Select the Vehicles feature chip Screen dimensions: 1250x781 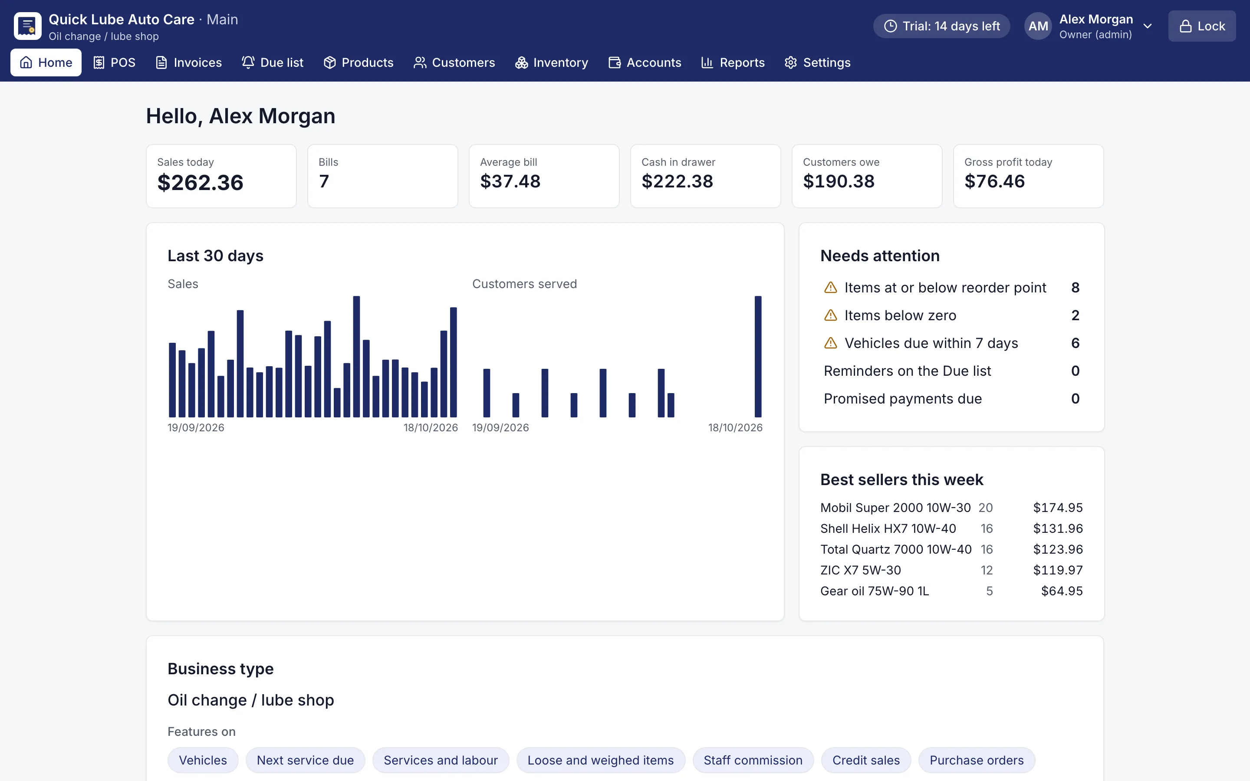coord(203,760)
